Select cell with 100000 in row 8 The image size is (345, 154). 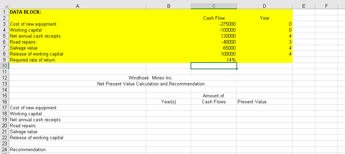click(x=214, y=54)
